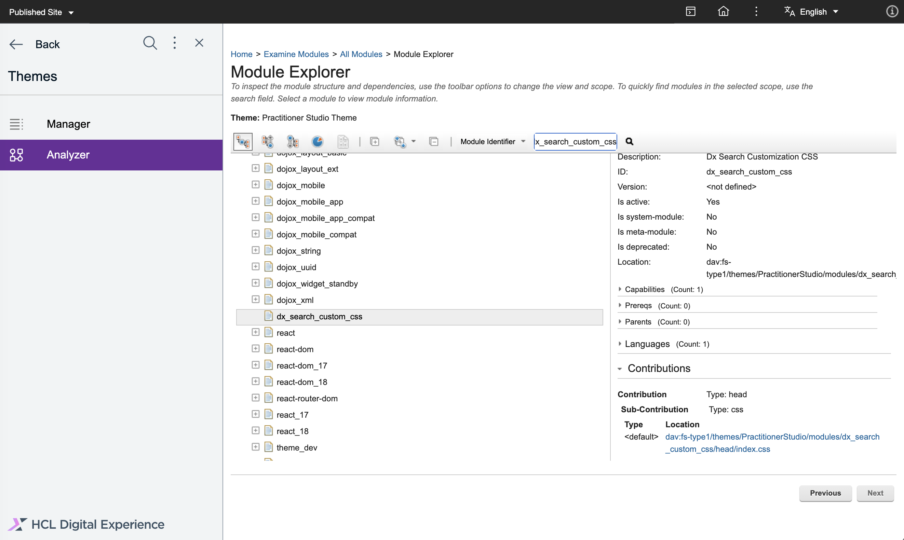
Task: Expand the dojox_mobile tree node
Action: [x=255, y=184]
